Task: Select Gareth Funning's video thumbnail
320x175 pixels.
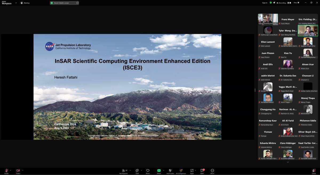Action: click(268, 19)
